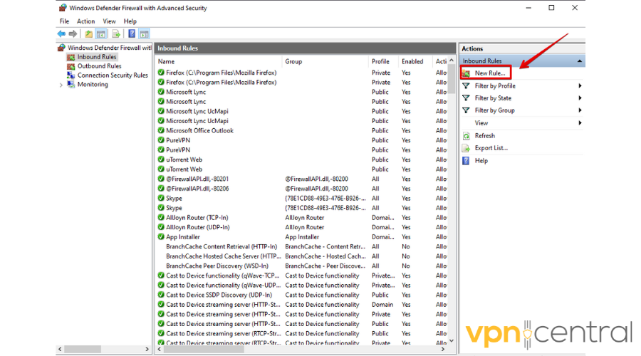Image resolution: width=641 pixels, height=356 pixels.
Task: Open the File menu
Action: point(64,21)
